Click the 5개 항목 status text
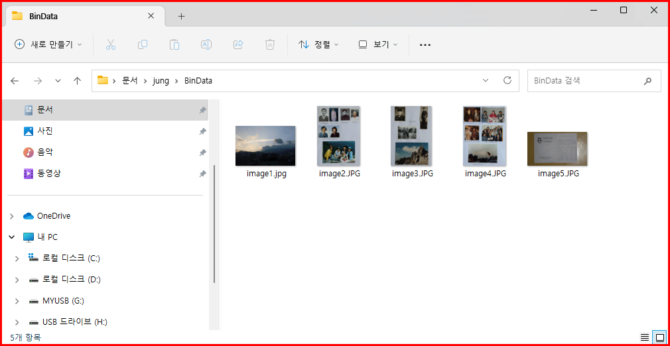Viewport: 670px width, 346px height. (26, 337)
